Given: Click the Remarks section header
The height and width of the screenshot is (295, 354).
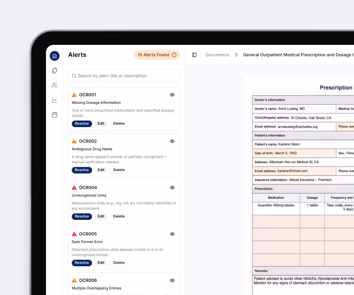Looking at the screenshot, I should coord(303,271).
